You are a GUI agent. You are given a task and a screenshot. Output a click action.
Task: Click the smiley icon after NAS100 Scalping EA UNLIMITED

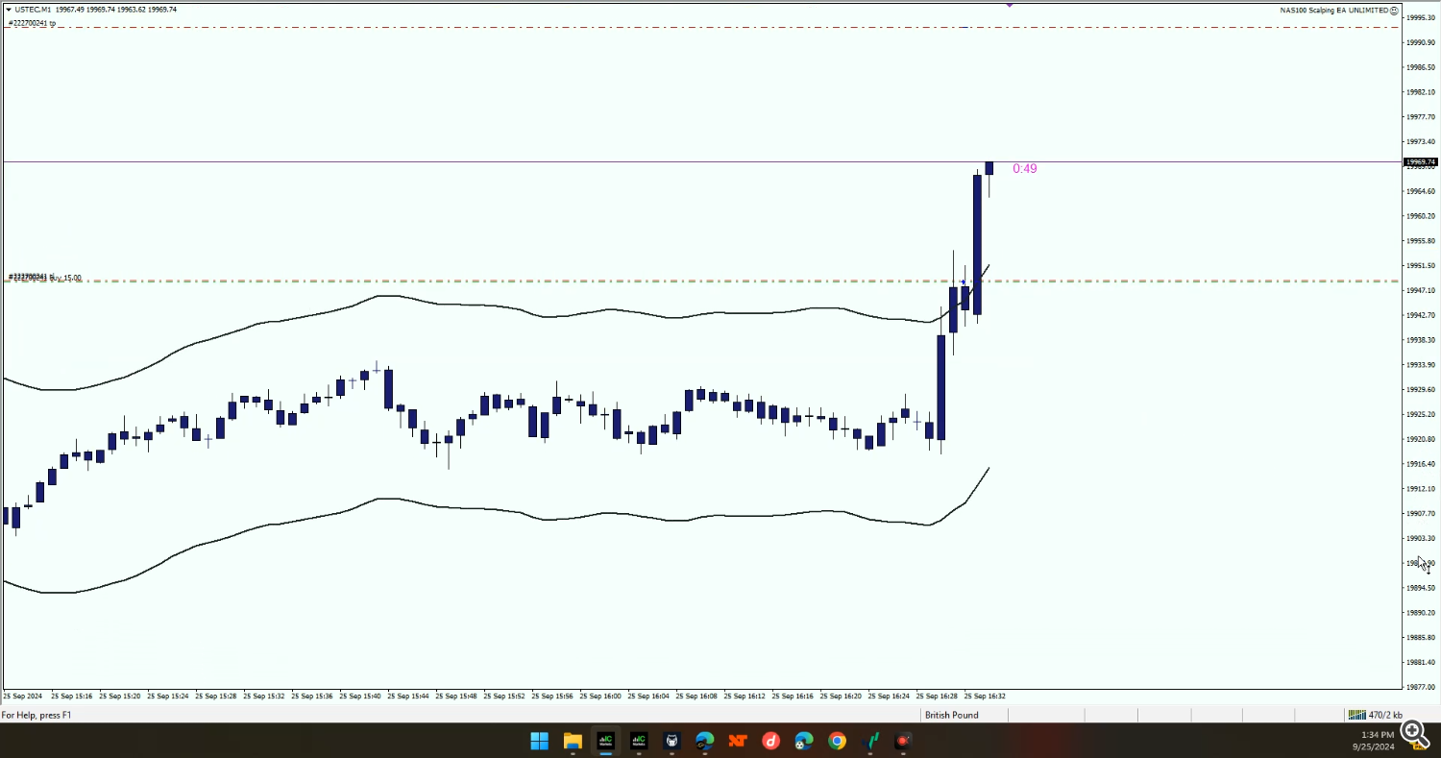click(x=1395, y=10)
